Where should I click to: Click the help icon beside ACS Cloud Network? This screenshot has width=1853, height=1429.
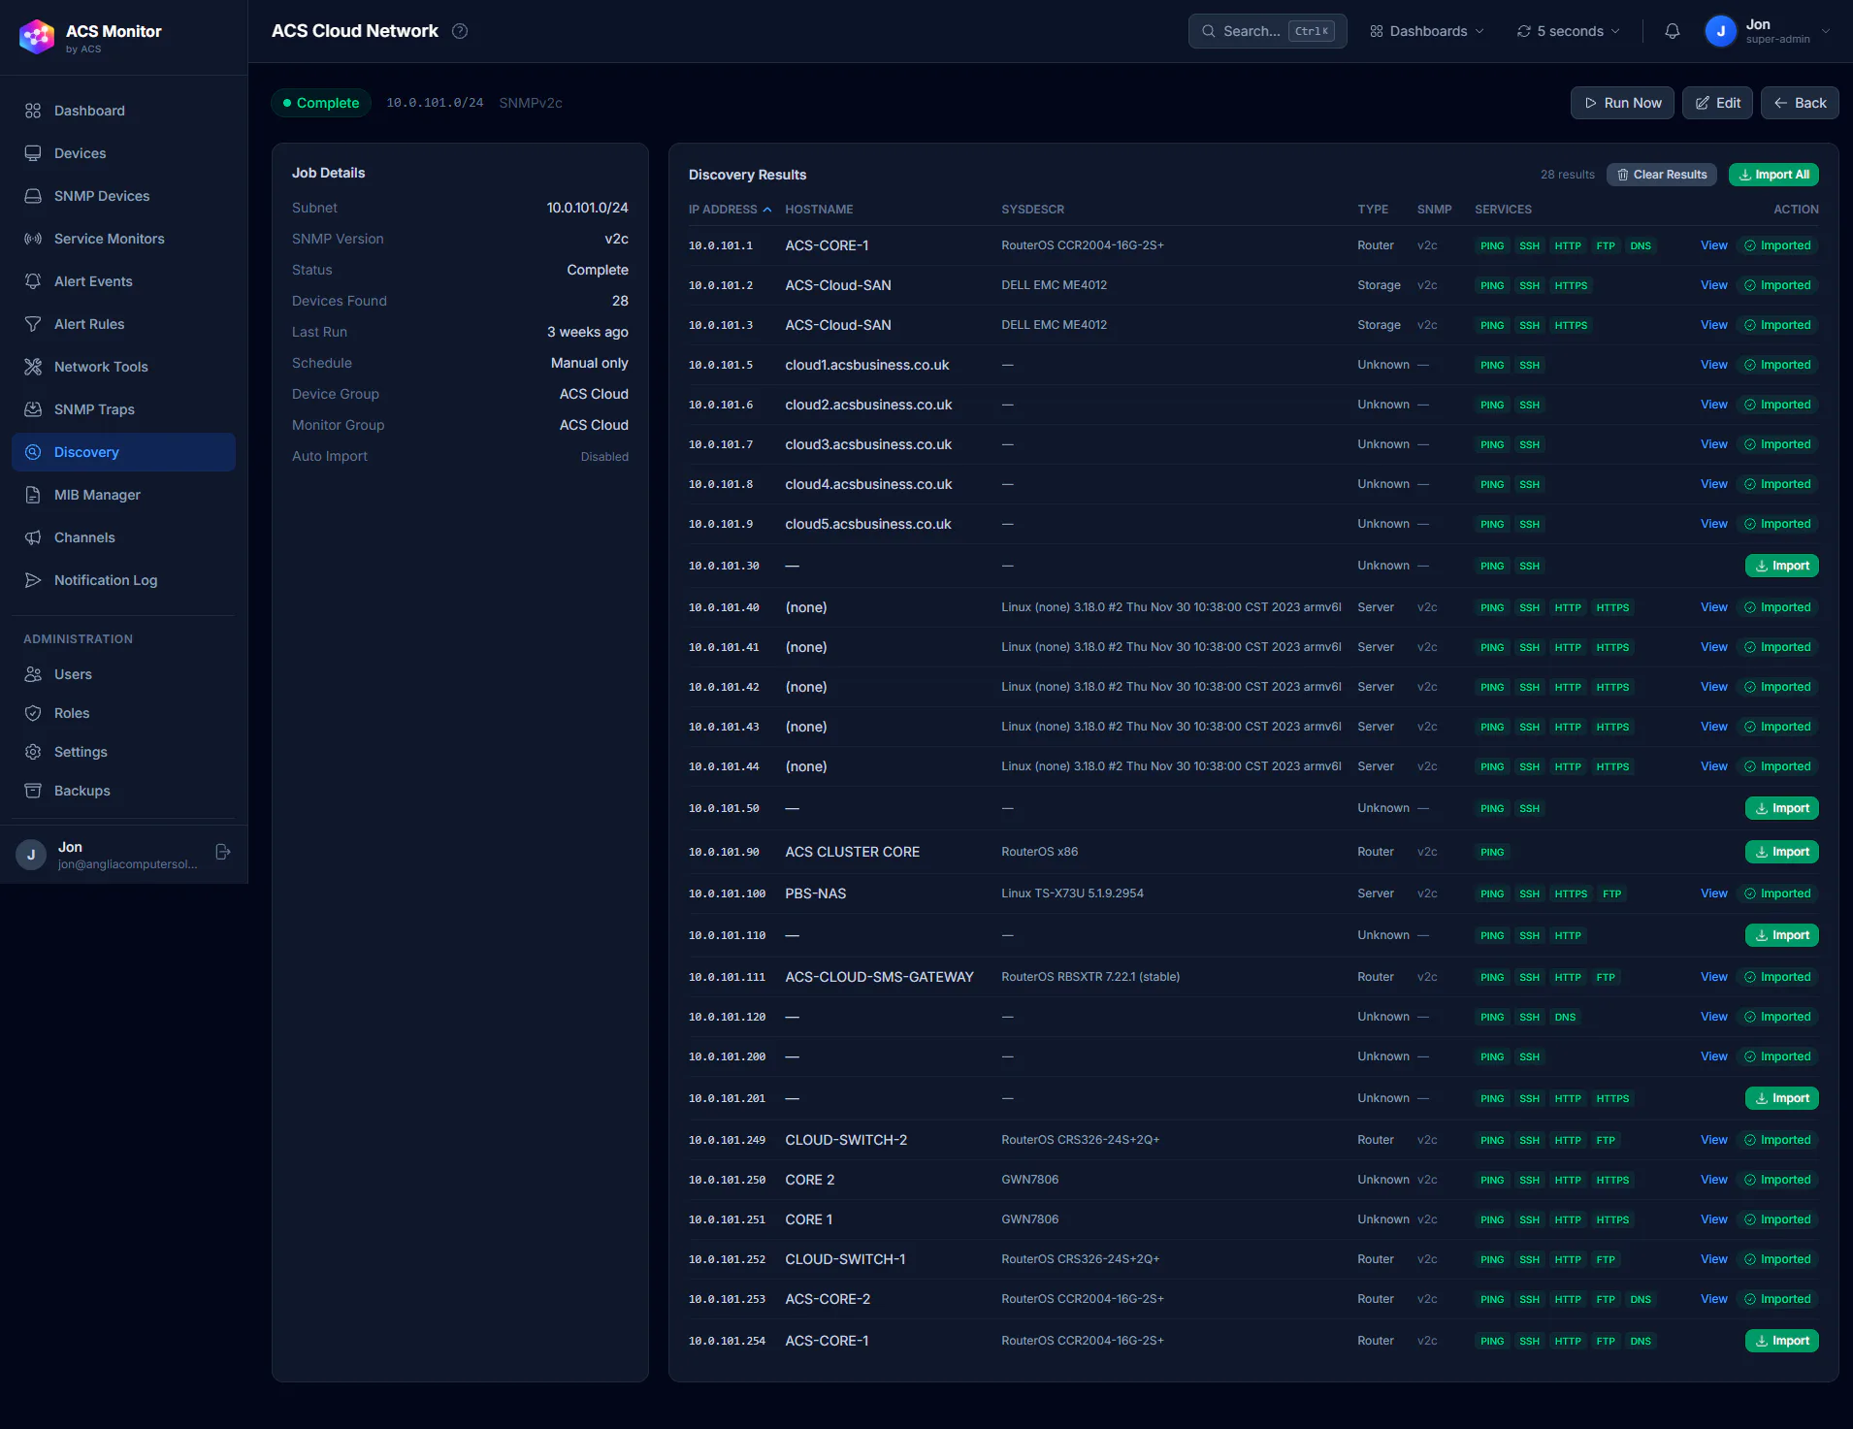click(460, 31)
